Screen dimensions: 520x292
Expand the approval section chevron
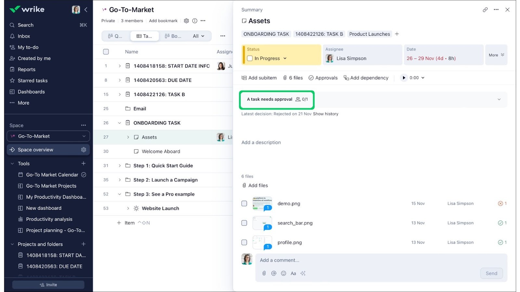[x=499, y=99]
